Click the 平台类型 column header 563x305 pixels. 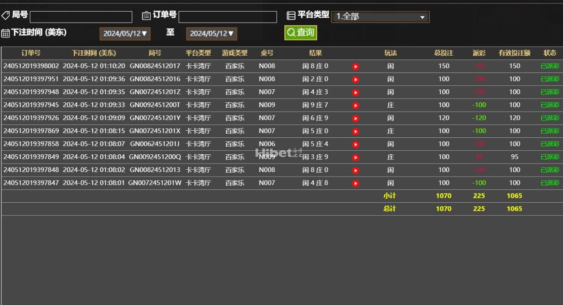tap(198, 53)
